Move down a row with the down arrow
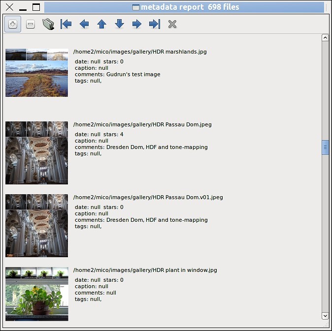Image resolution: width=332 pixels, height=331 pixels. pos(120,24)
